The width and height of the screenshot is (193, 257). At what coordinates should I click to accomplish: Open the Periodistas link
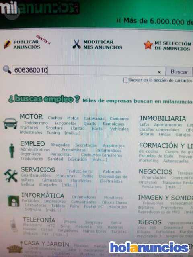61,154
